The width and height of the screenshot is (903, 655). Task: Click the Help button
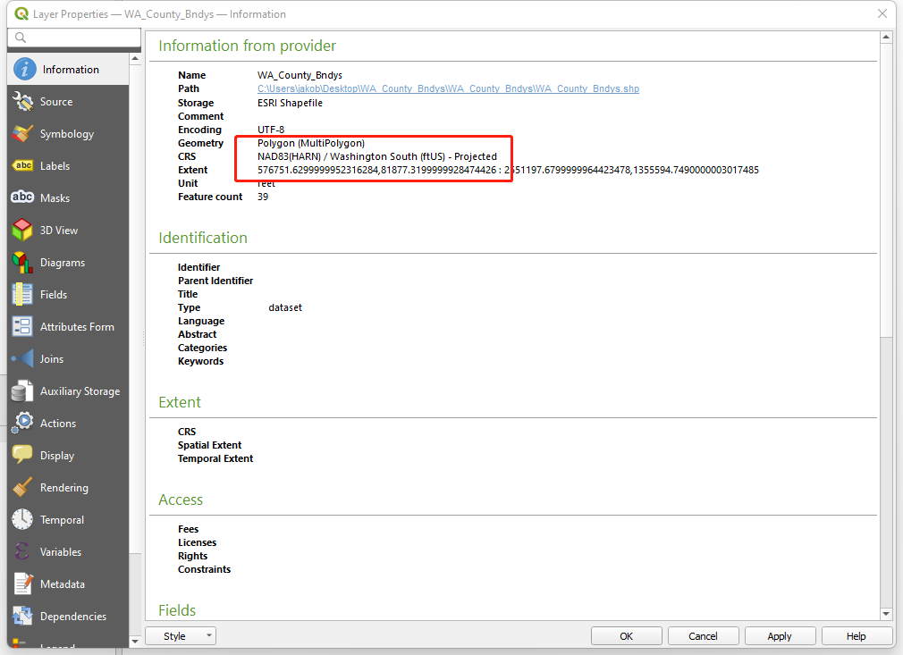tap(856, 636)
